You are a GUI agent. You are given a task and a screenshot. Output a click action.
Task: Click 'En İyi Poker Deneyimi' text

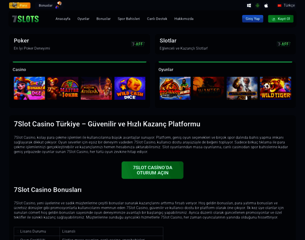(x=32, y=48)
